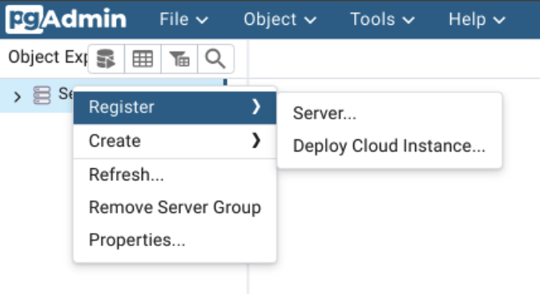Select Deploy Cloud Instance...

click(x=389, y=146)
